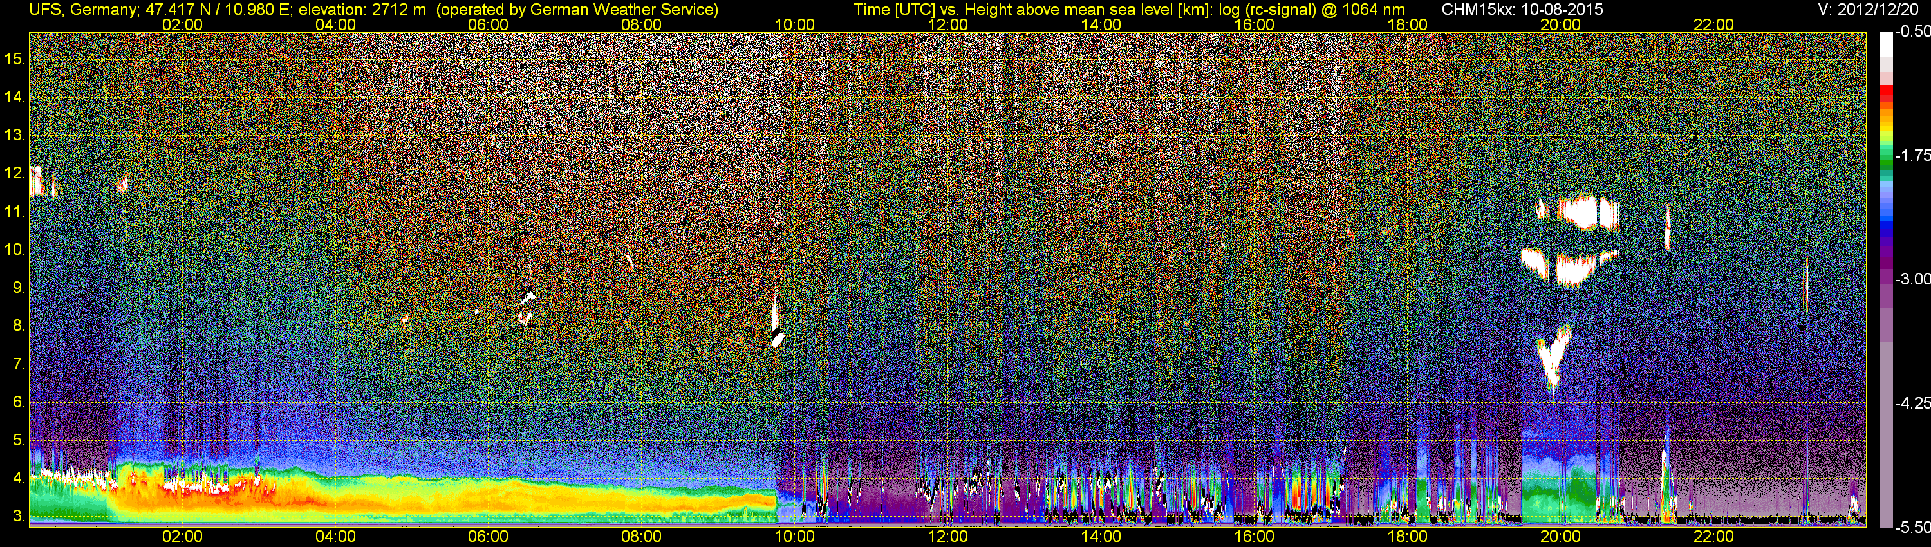Click the colorbar value '-0.50'
This screenshot has height=547, width=1931.
pos(1912,32)
